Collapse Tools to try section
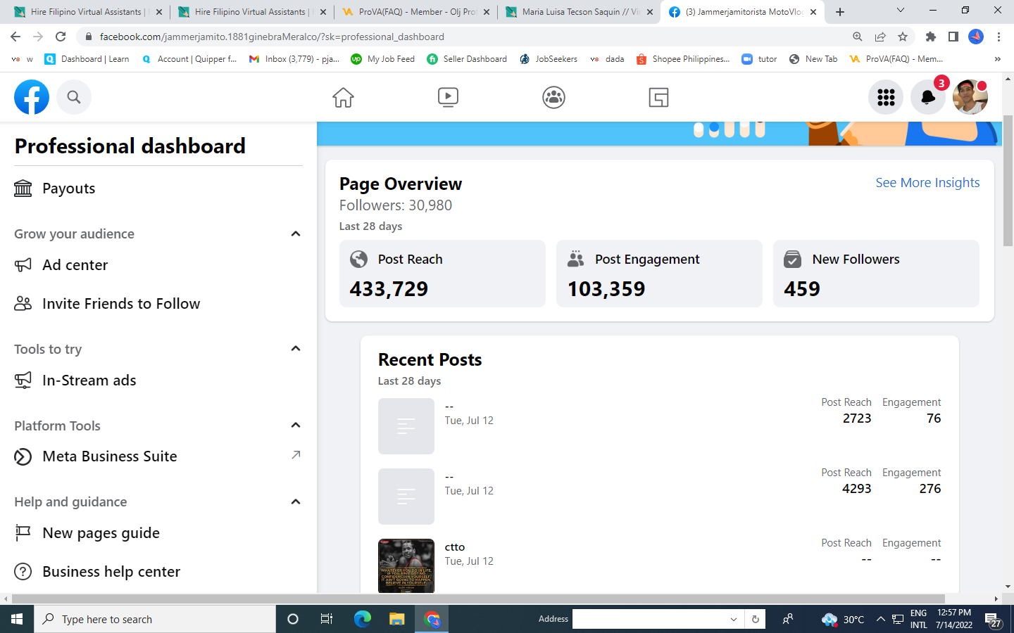The height and width of the screenshot is (633, 1014). [x=296, y=348]
